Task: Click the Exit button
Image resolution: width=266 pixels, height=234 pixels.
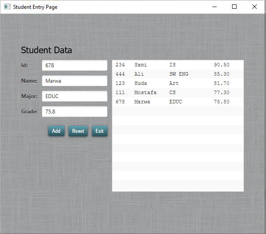Action: pos(100,131)
